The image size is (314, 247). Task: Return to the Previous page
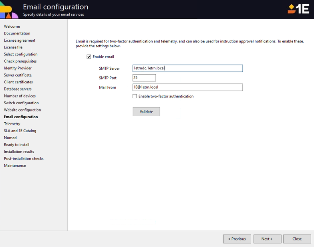click(x=237, y=239)
